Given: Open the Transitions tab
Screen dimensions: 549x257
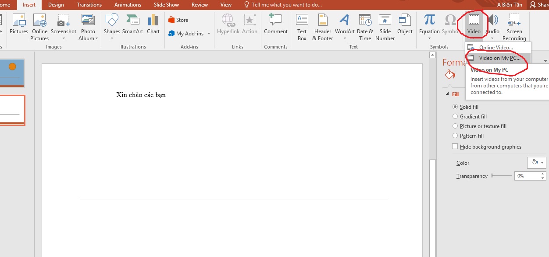Looking at the screenshot, I should click(x=89, y=5).
